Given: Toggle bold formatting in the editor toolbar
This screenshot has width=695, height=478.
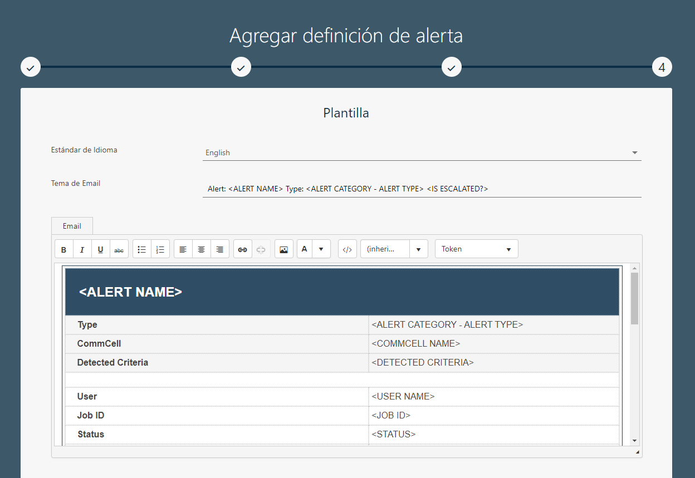Looking at the screenshot, I should click(64, 249).
